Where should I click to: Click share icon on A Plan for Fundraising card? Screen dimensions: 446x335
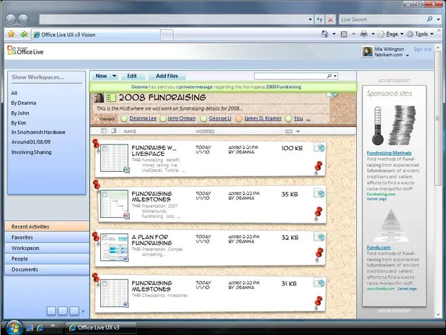[x=319, y=236]
